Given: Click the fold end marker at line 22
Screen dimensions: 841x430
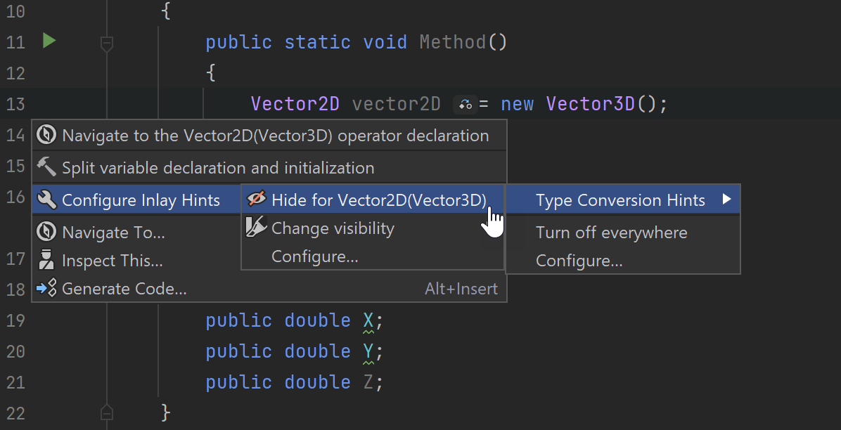Looking at the screenshot, I should [x=107, y=412].
